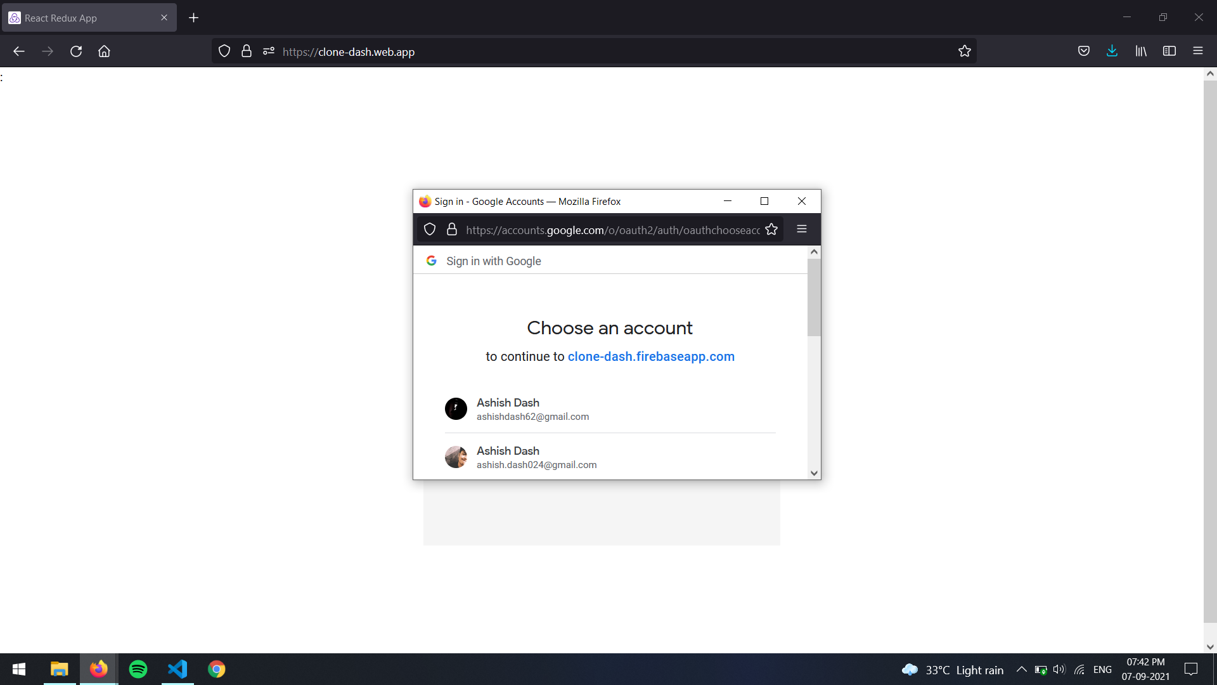Click the permissions icon next to the address bar

pyautogui.click(x=269, y=51)
